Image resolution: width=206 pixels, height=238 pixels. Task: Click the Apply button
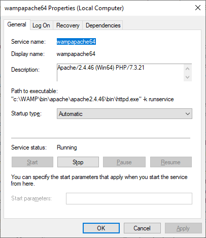click(183, 228)
